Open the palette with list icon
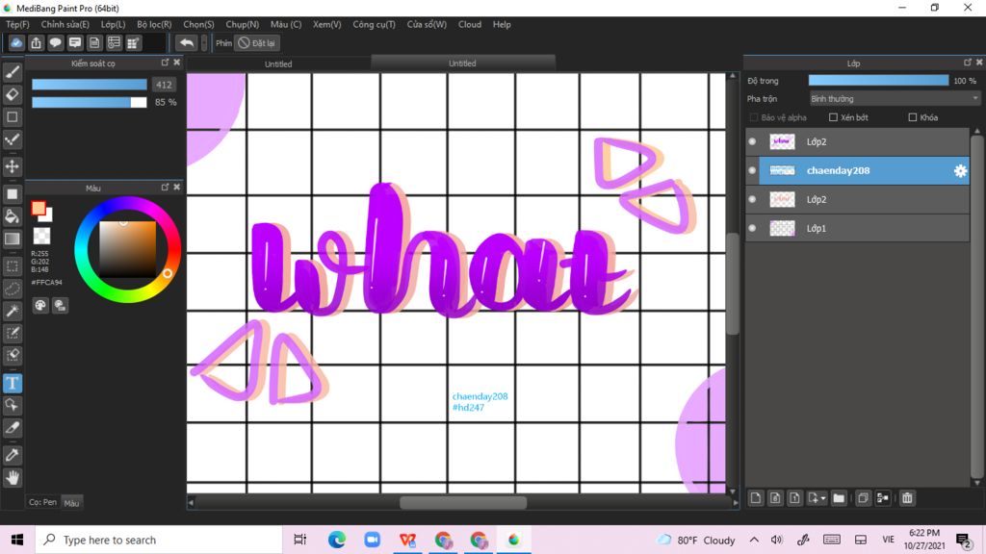This screenshot has height=554, width=986. coord(61,305)
